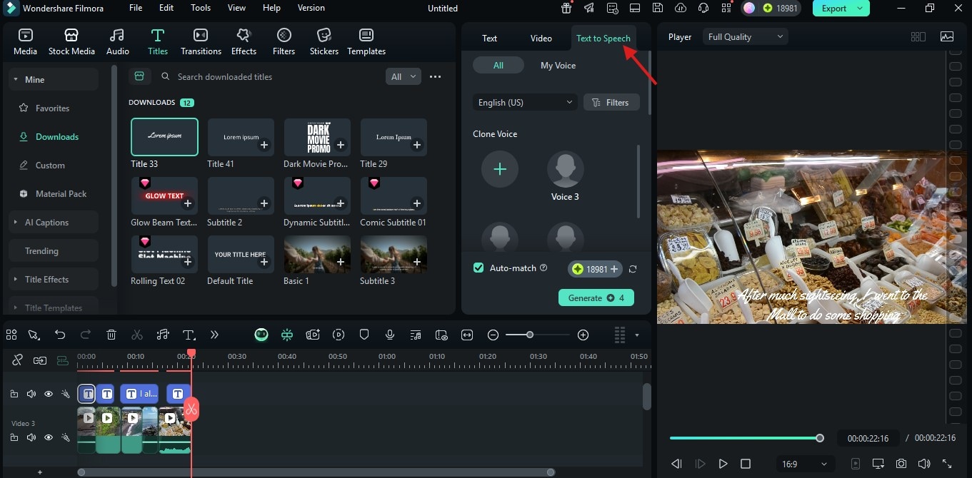
Task: Click the scissors Split icon in toolbar
Action: click(x=137, y=335)
